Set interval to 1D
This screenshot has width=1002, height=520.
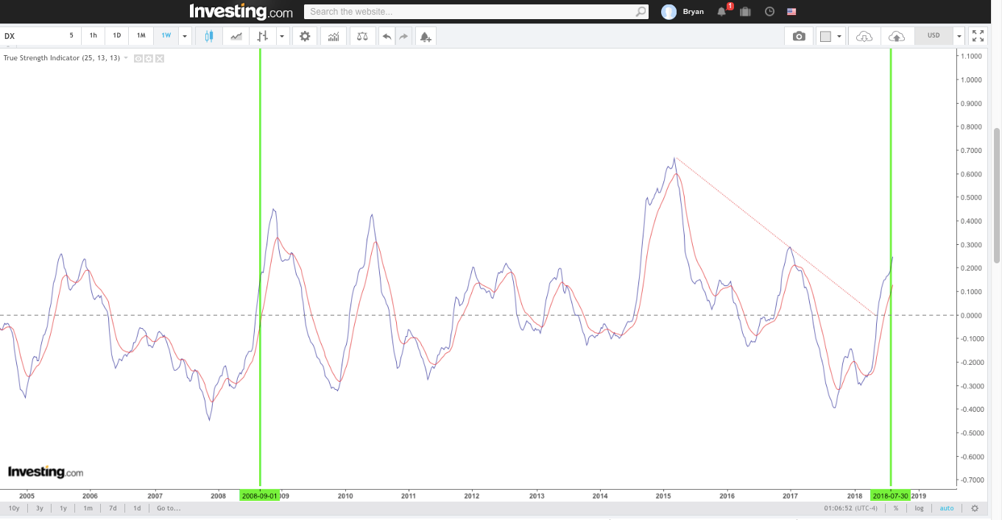pyautogui.click(x=116, y=35)
